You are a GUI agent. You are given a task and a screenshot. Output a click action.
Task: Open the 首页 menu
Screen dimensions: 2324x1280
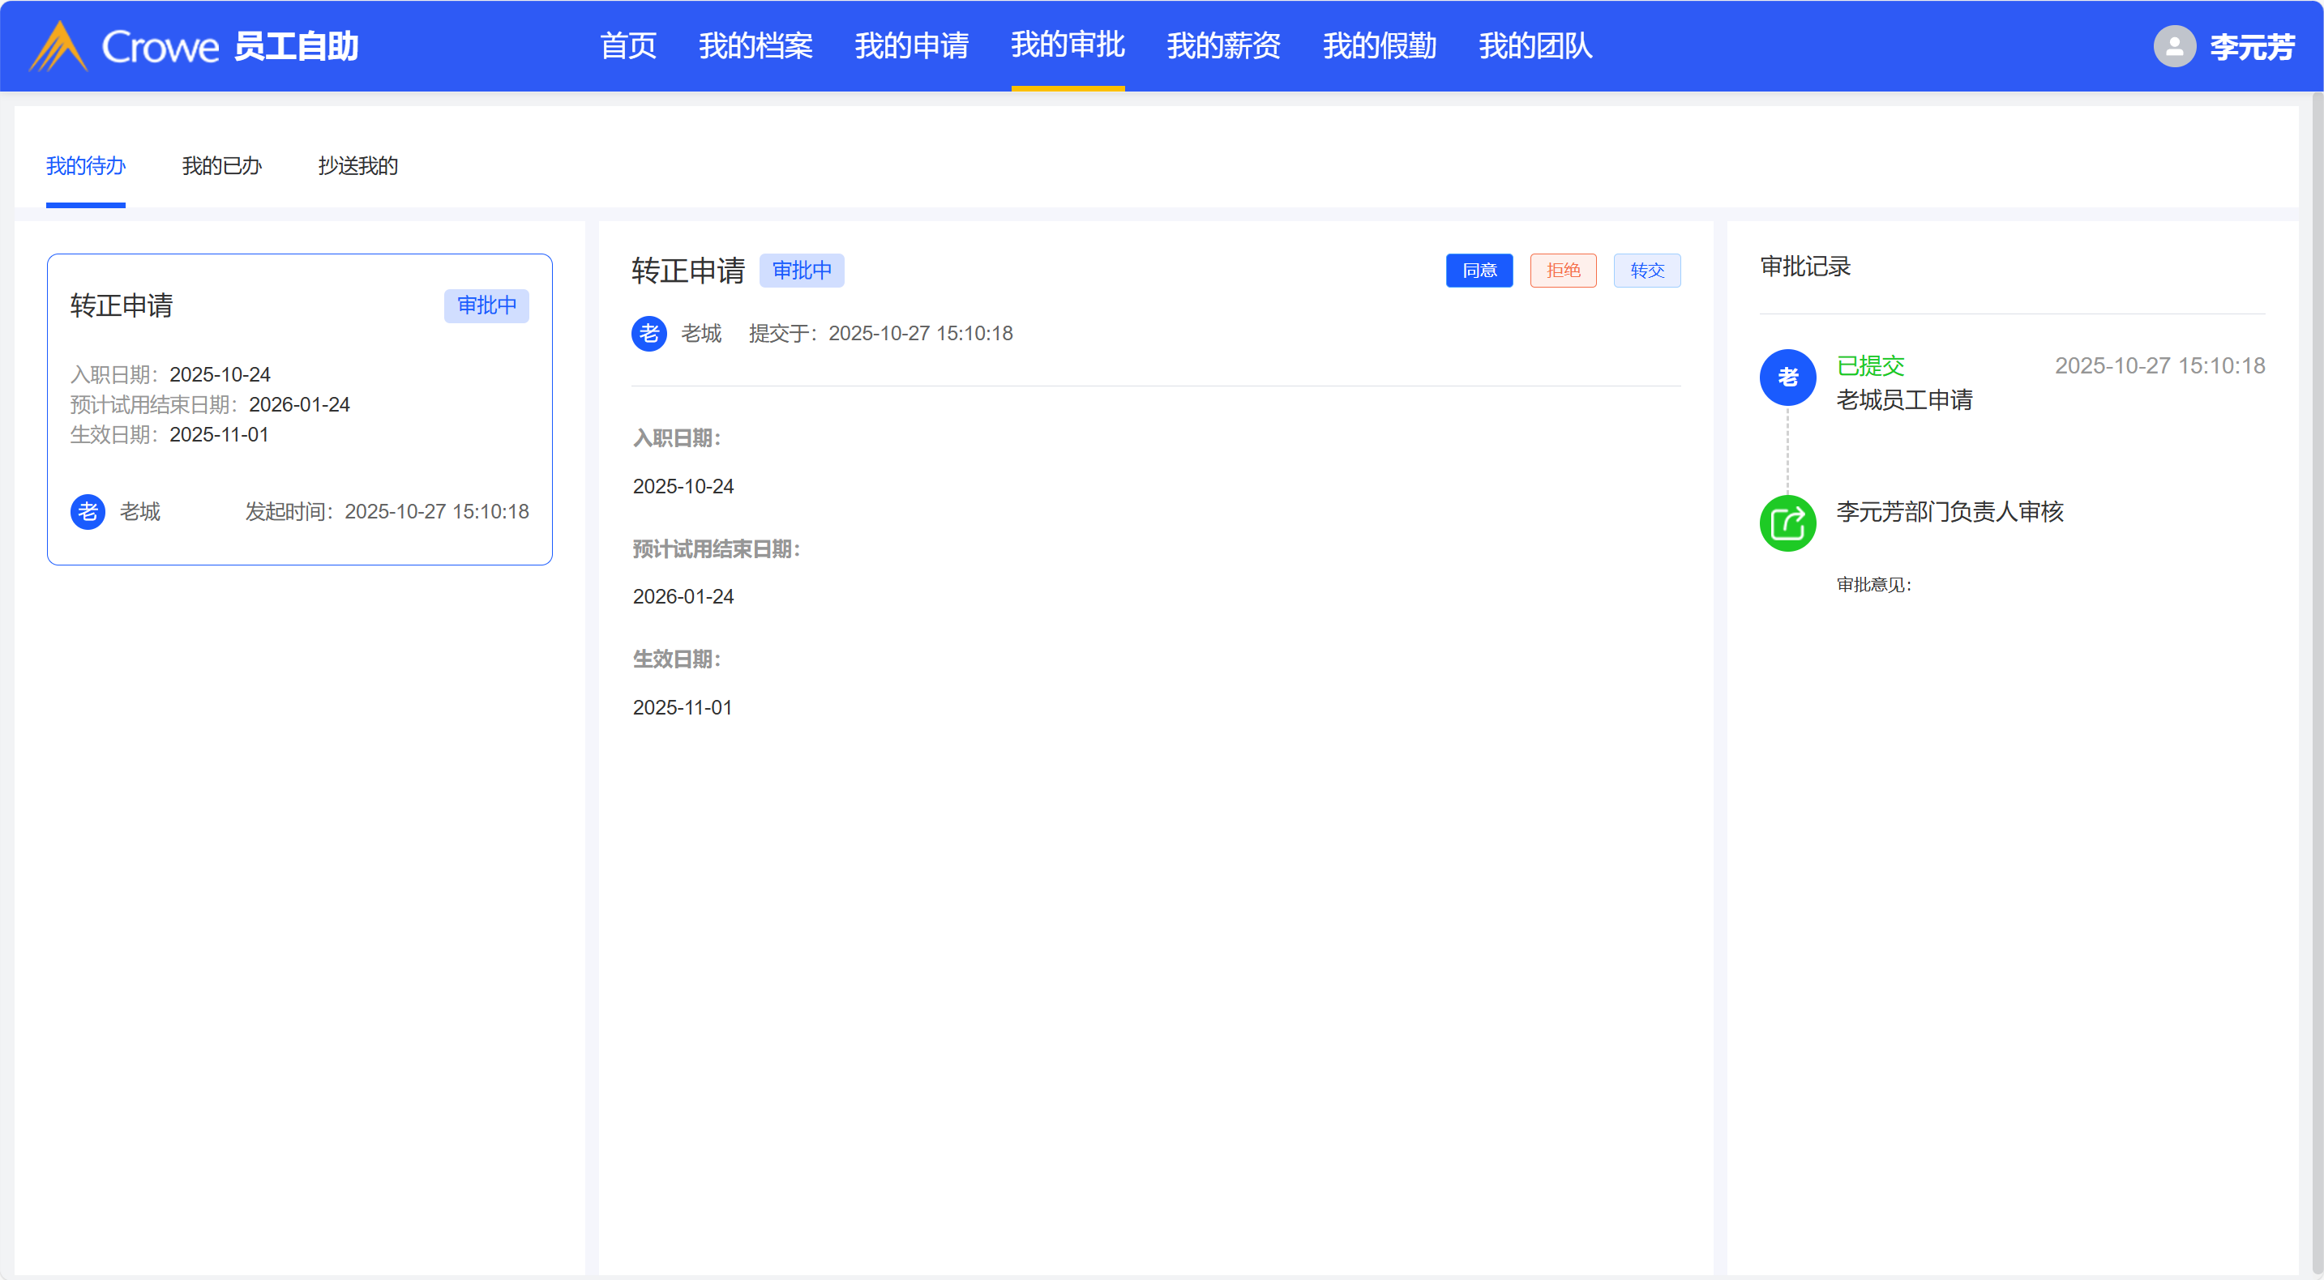pyautogui.click(x=628, y=46)
